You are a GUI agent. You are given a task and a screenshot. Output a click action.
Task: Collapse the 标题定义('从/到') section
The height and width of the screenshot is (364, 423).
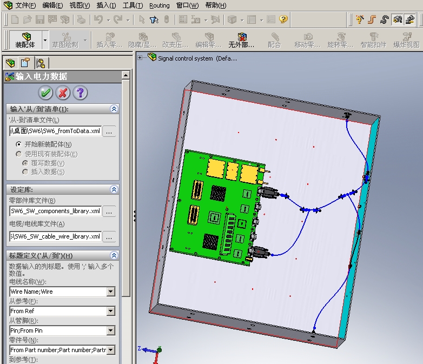tap(114, 255)
